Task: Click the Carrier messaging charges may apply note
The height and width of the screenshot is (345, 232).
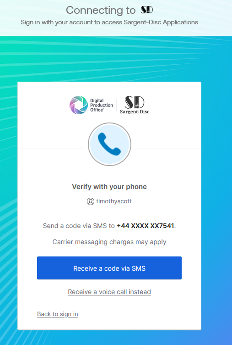Action: pos(109,242)
